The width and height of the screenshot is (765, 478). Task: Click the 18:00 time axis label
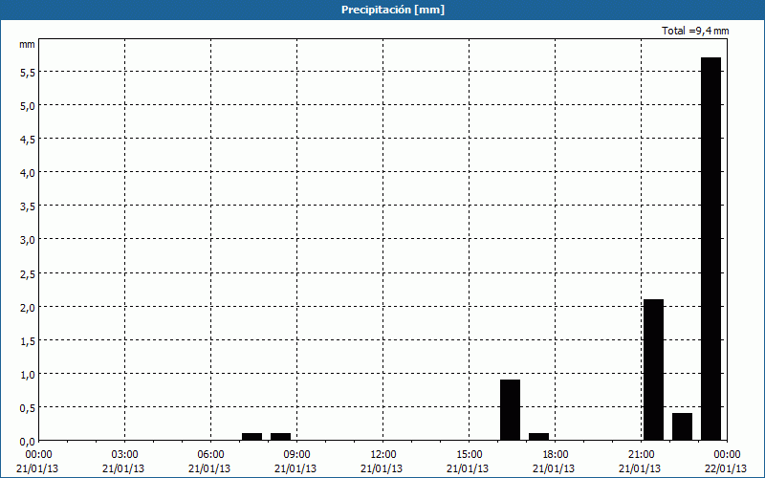point(556,455)
